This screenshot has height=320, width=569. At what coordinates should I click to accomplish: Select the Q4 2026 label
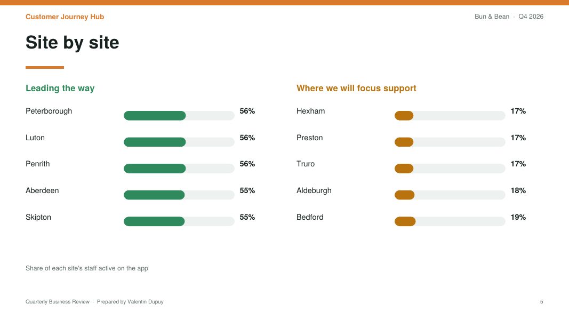(x=531, y=17)
